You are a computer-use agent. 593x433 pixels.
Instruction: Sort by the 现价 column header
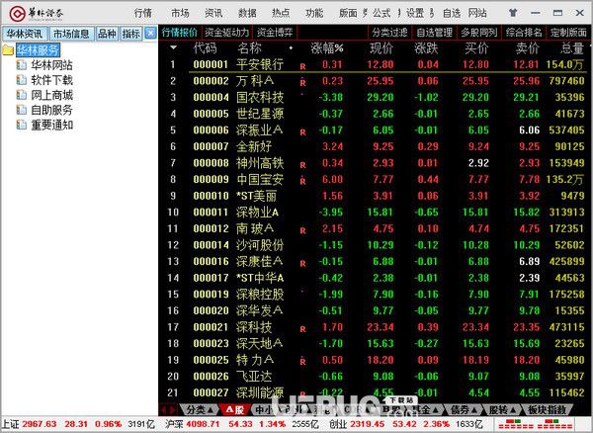coord(381,48)
